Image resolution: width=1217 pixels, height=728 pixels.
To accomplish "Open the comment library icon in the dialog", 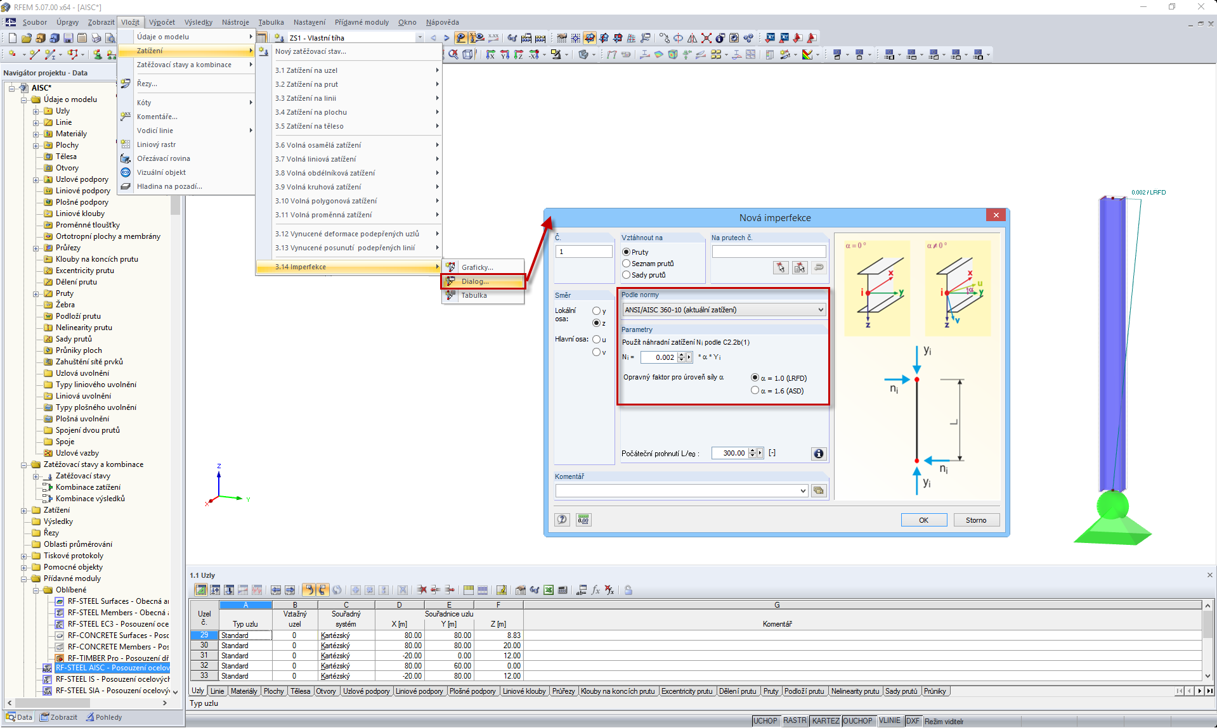I will pyautogui.click(x=819, y=490).
